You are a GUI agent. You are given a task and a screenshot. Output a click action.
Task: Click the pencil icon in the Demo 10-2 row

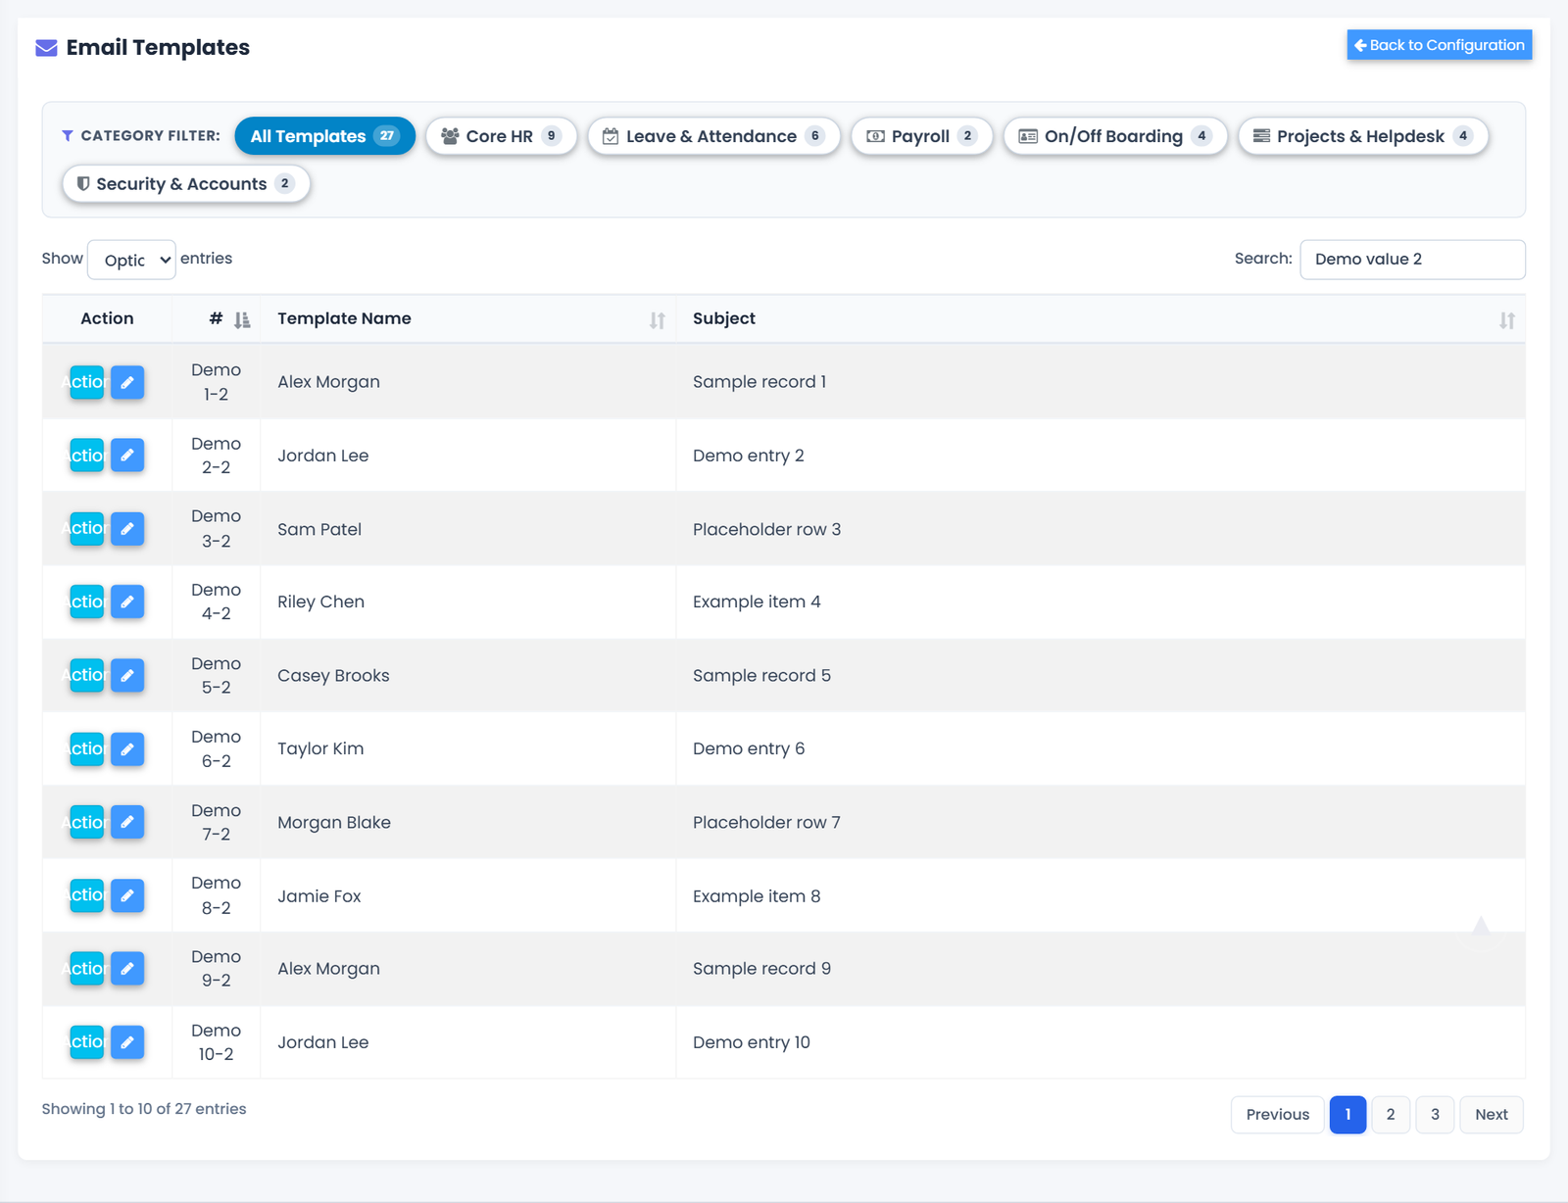click(127, 1042)
